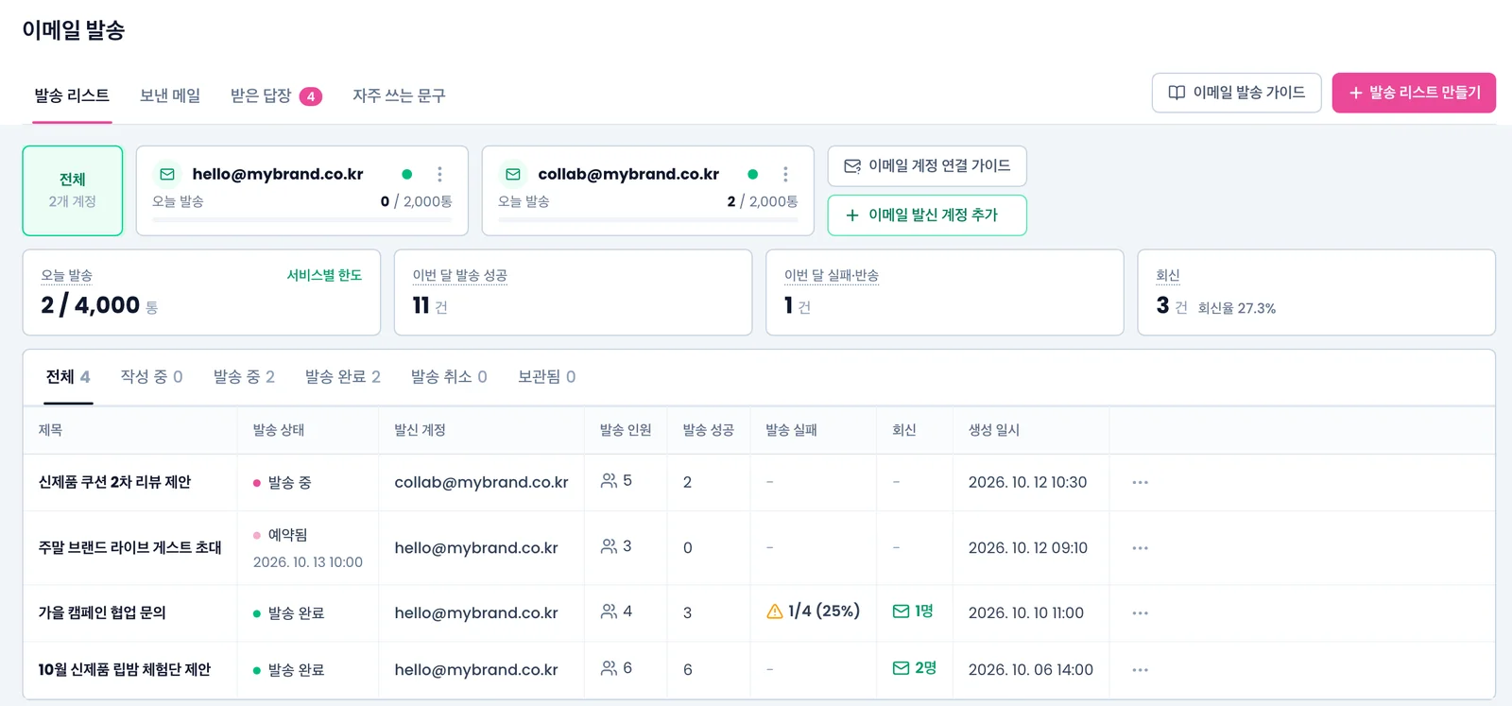Click collab@mybrand.co.kr daily send progress bar
This screenshot has width=1512, height=706.
tap(648, 219)
